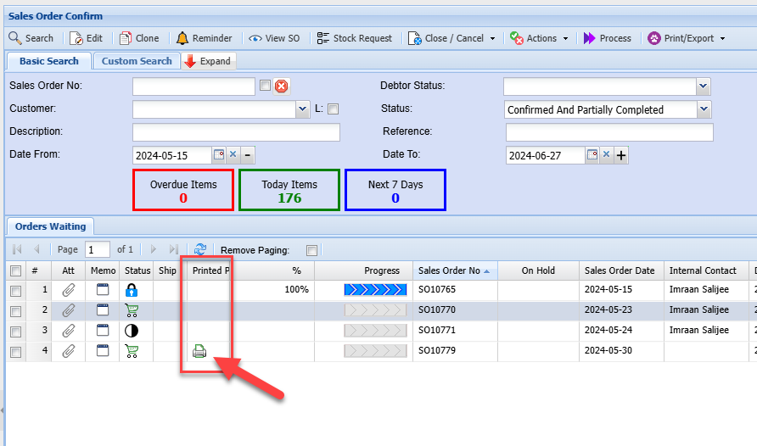
Task: Expand the Customer dropdown
Action: point(304,109)
